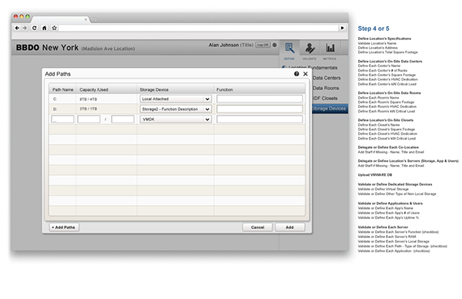Click Alan Johnson user name
Screen dimensions: 462x299
(223, 45)
